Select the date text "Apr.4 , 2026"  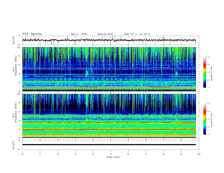(x=79, y=34)
